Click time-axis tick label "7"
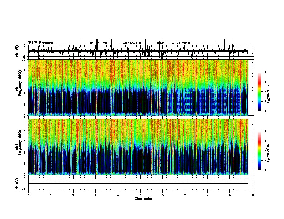Viewport: 284px width, 219px height. pos(185,195)
